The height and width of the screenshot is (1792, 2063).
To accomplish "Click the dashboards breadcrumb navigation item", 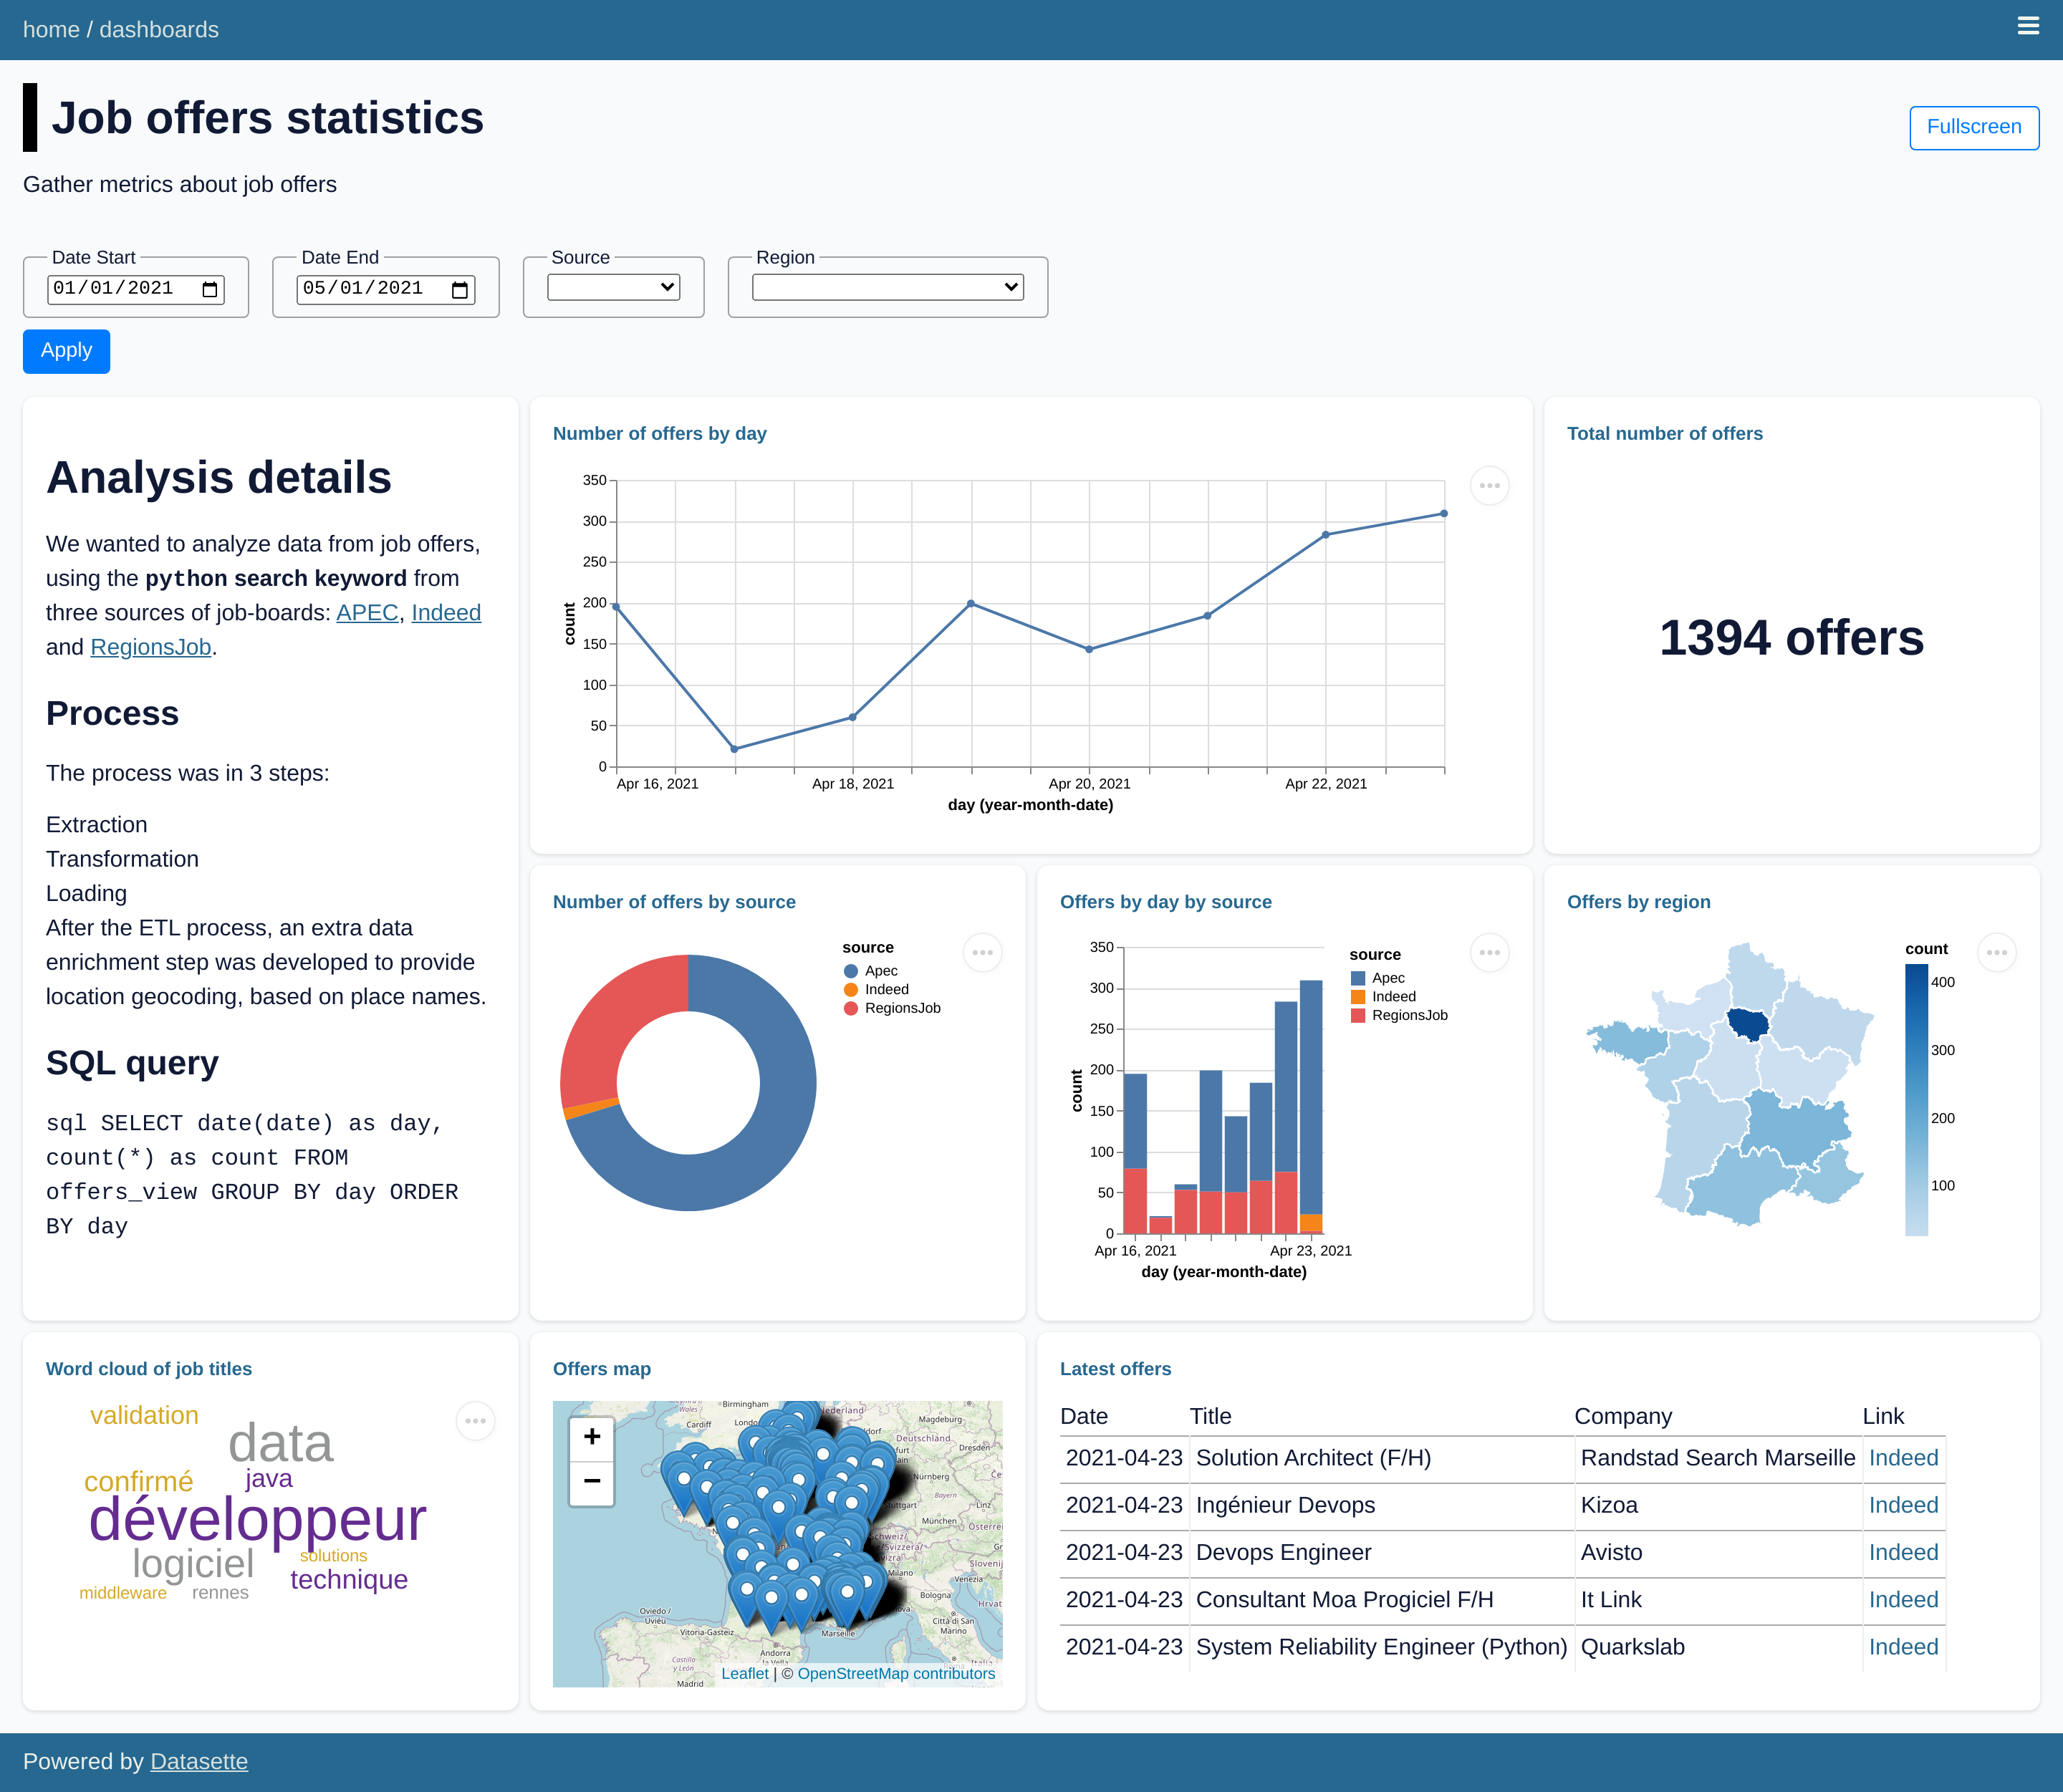I will [x=160, y=30].
